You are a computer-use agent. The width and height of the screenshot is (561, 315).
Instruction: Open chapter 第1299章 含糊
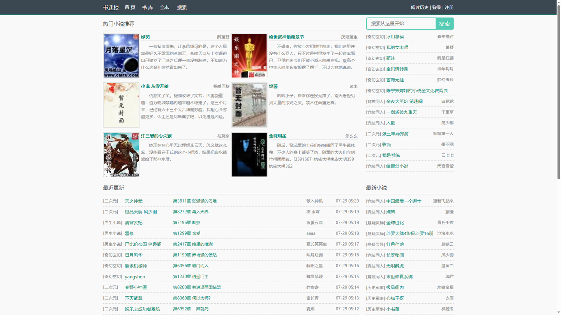(187, 233)
